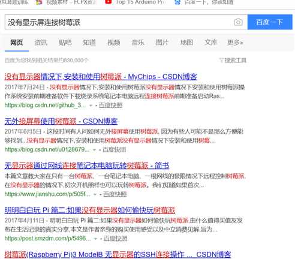The width and height of the screenshot is (295, 259).
Task: Open result 没有显示器情况下,安装和使用树莓派 - MyChips
Action: tap(101, 77)
